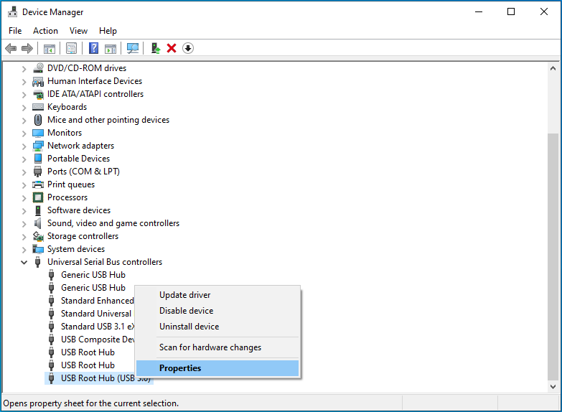
Task: Click the Show/Hide Console Tree icon
Action: coord(50,48)
